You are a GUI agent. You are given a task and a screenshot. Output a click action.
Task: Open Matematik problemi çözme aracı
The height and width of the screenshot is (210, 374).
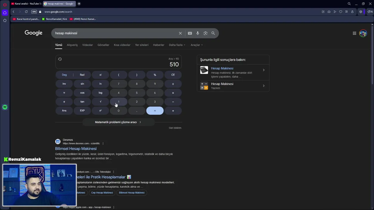[x=118, y=122]
